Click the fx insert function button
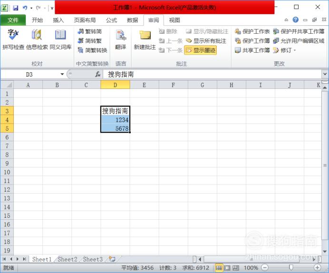This screenshot has width=329, height=273. coord(98,74)
